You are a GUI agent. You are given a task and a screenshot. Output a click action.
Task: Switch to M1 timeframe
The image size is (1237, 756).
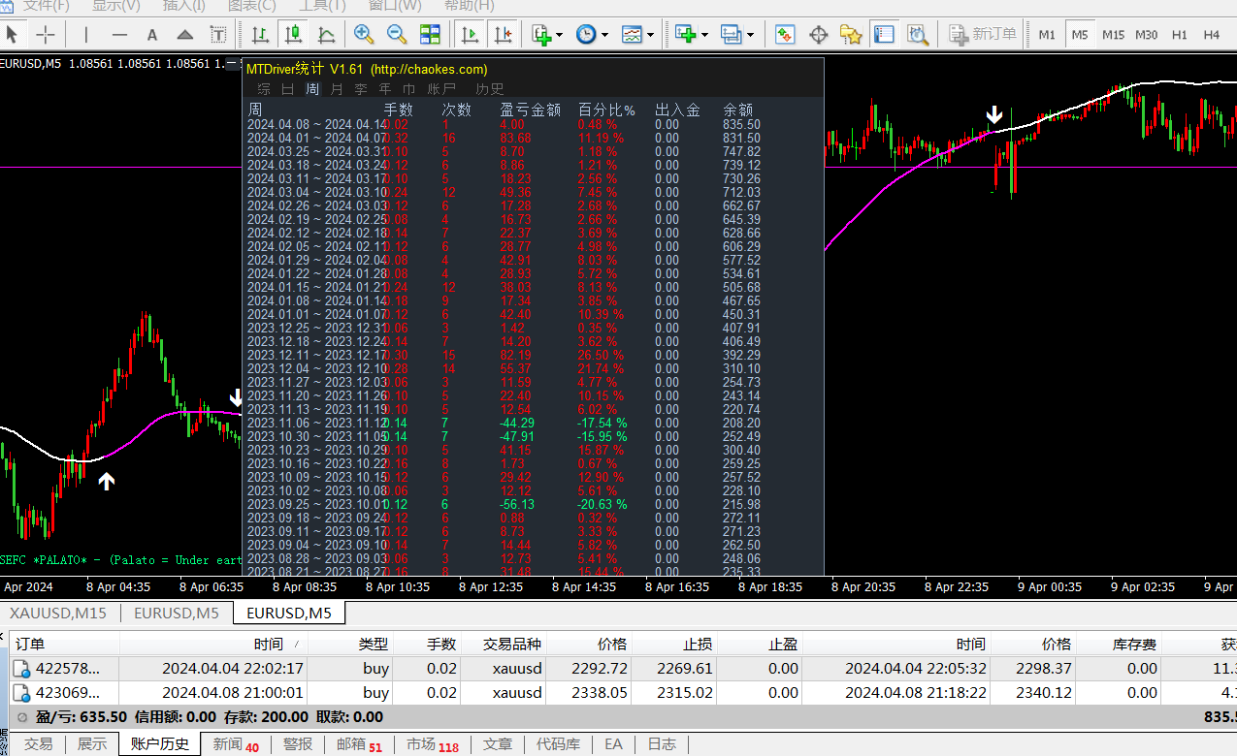pos(1047,35)
